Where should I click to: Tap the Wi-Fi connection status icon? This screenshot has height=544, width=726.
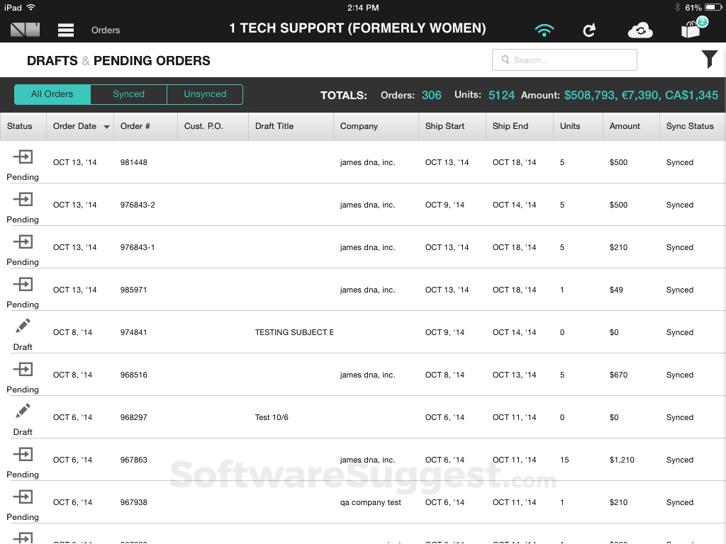[544, 30]
